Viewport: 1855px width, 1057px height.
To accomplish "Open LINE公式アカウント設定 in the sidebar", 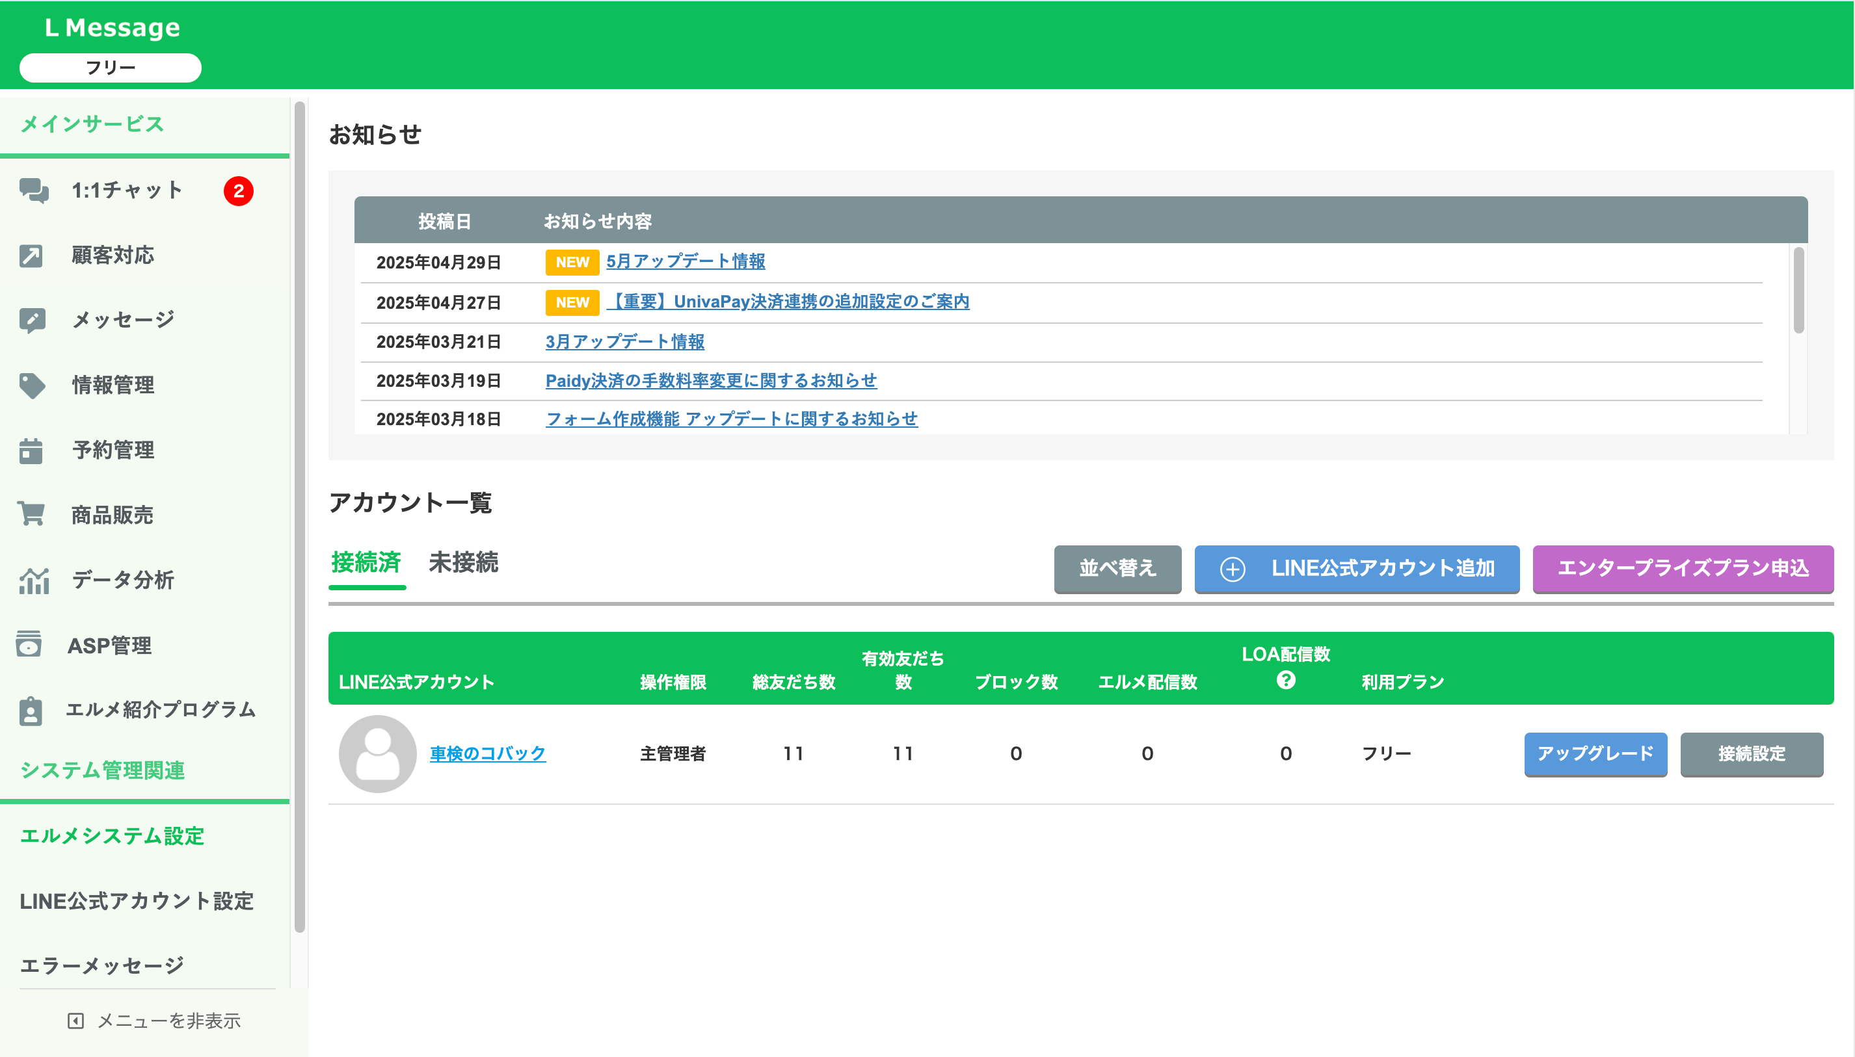I will 137,901.
